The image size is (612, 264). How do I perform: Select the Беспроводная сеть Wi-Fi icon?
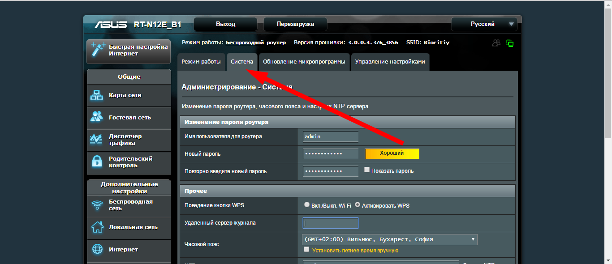point(97,205)
